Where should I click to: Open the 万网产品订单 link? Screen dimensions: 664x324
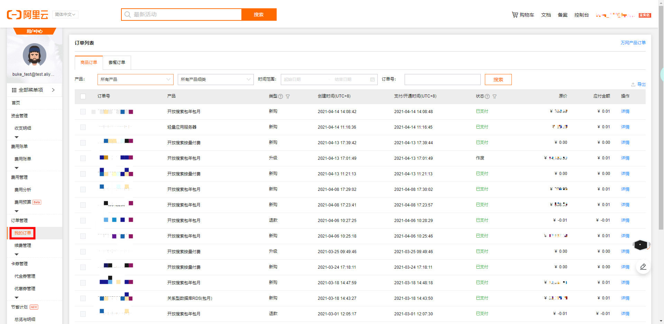[633, 43]
